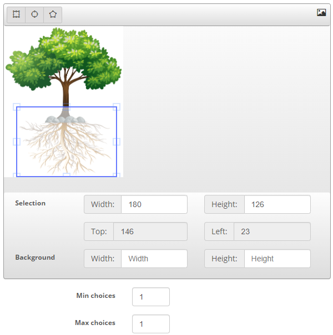Click the right-middle resize handle of selection
Image resolution: width=333 pixels, height=335 pixels.
[x=117, y=142]
